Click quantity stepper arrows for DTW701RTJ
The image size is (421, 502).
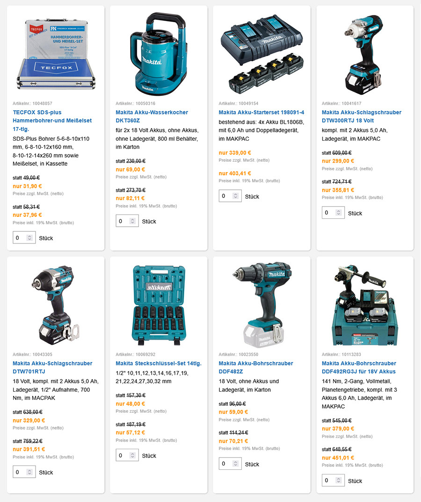click(29, 472)
